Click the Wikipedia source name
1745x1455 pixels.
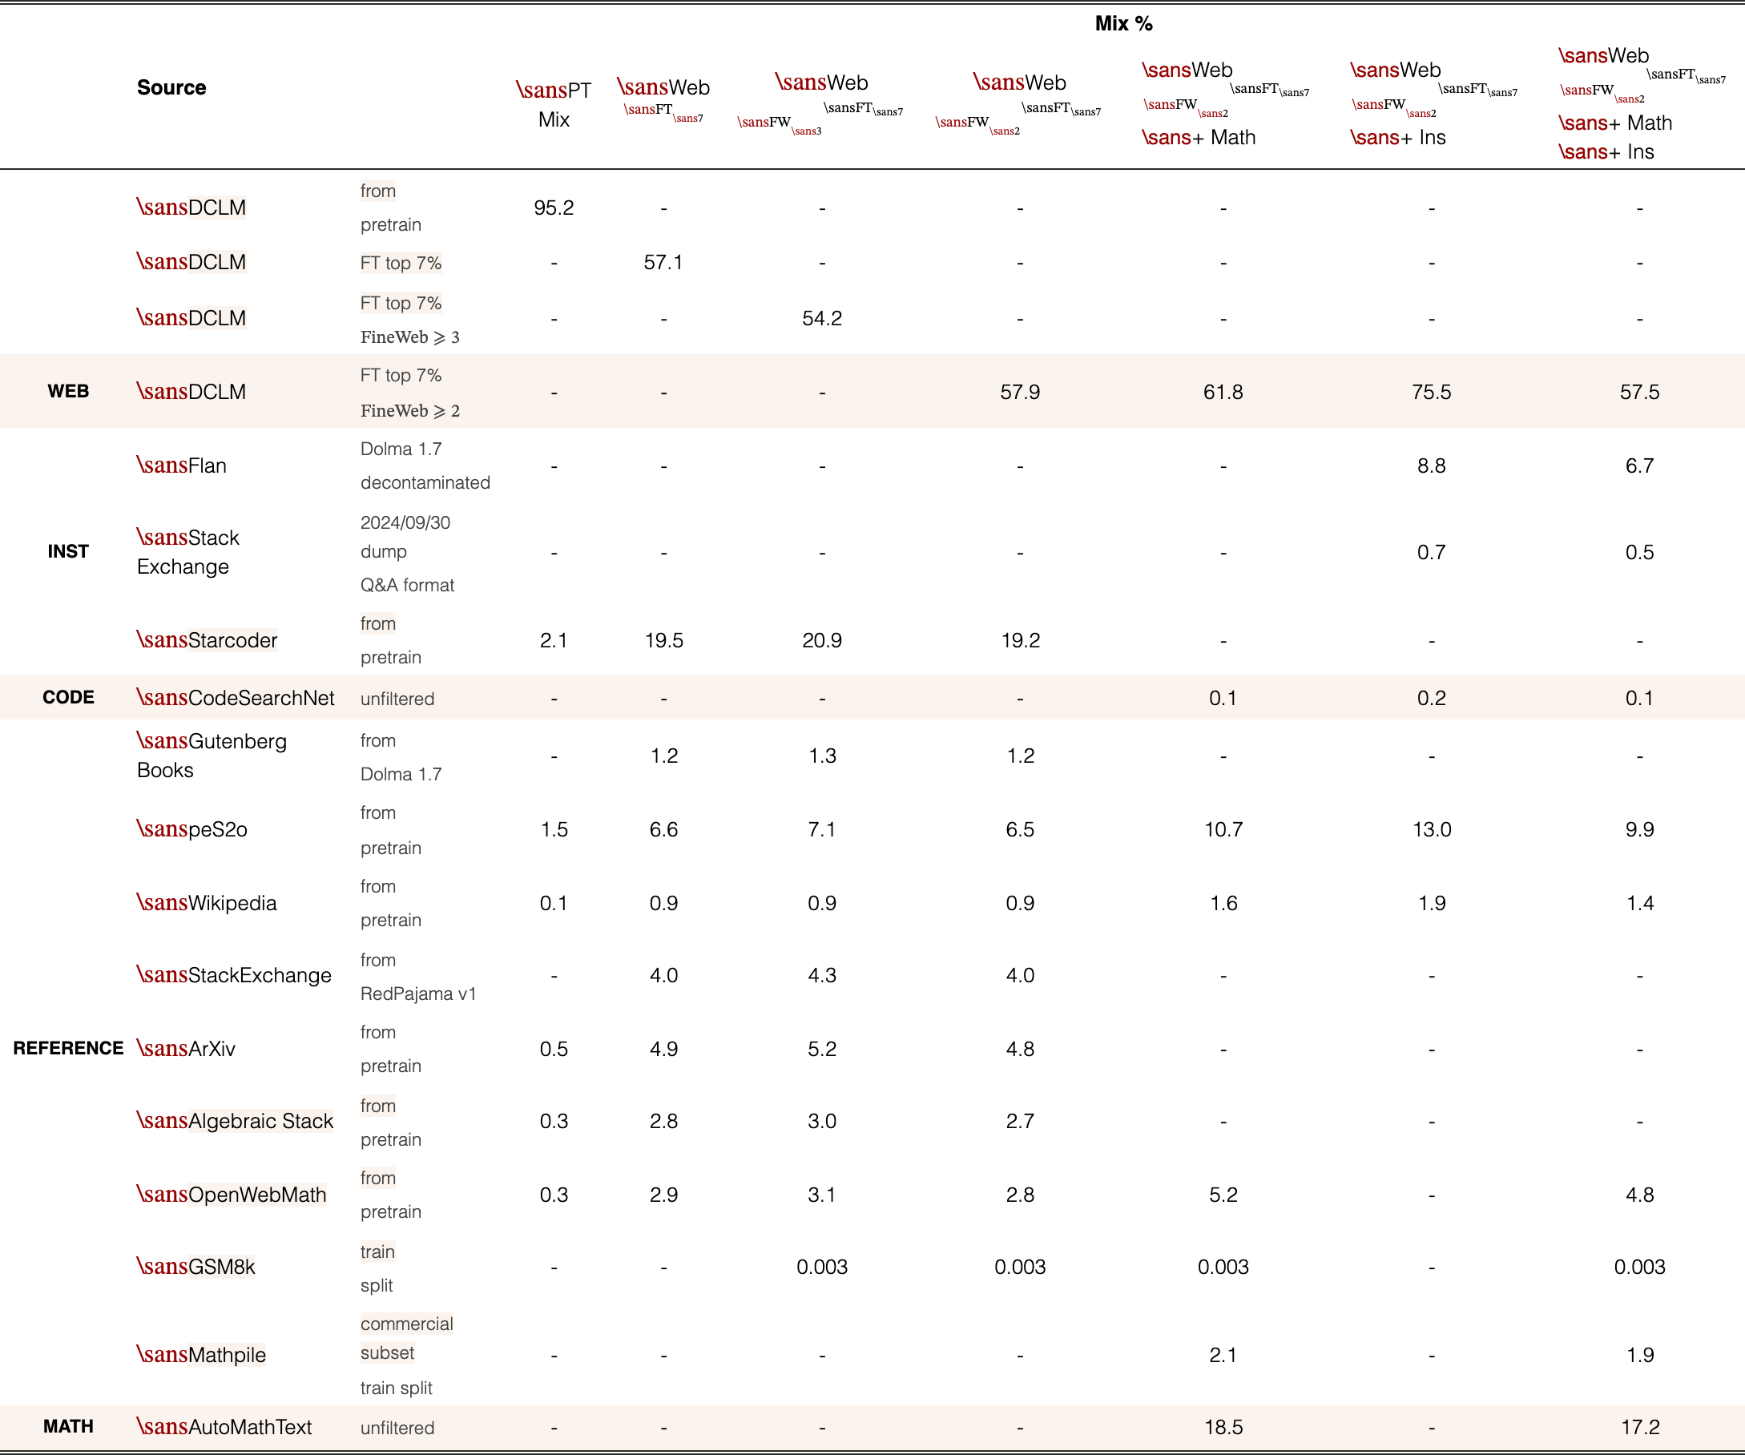[x=206, y=902]
